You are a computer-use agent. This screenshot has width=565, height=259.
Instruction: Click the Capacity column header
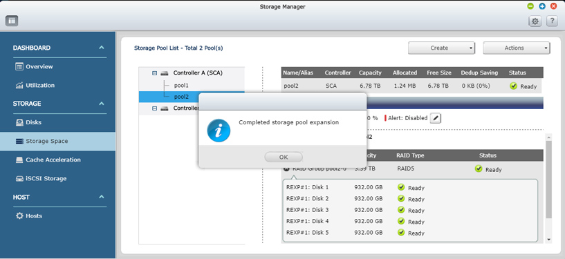point(370,73)
